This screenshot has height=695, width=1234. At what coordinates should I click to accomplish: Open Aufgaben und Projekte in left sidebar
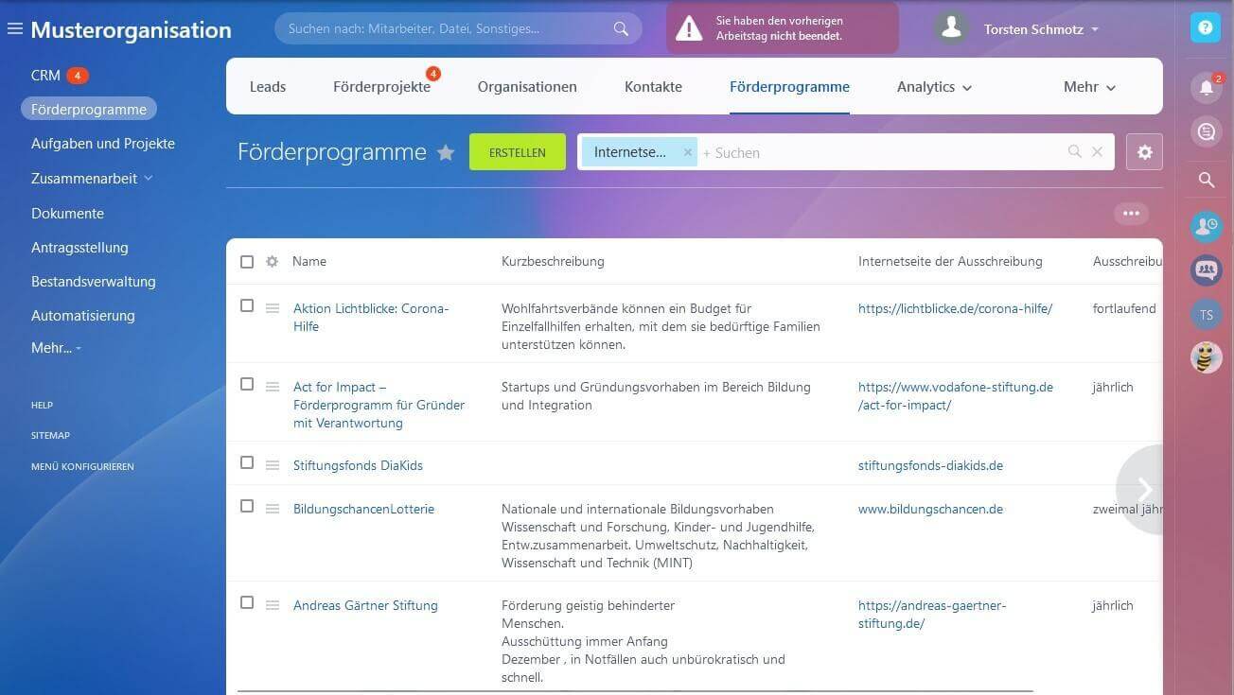click(x=103, y=144)
